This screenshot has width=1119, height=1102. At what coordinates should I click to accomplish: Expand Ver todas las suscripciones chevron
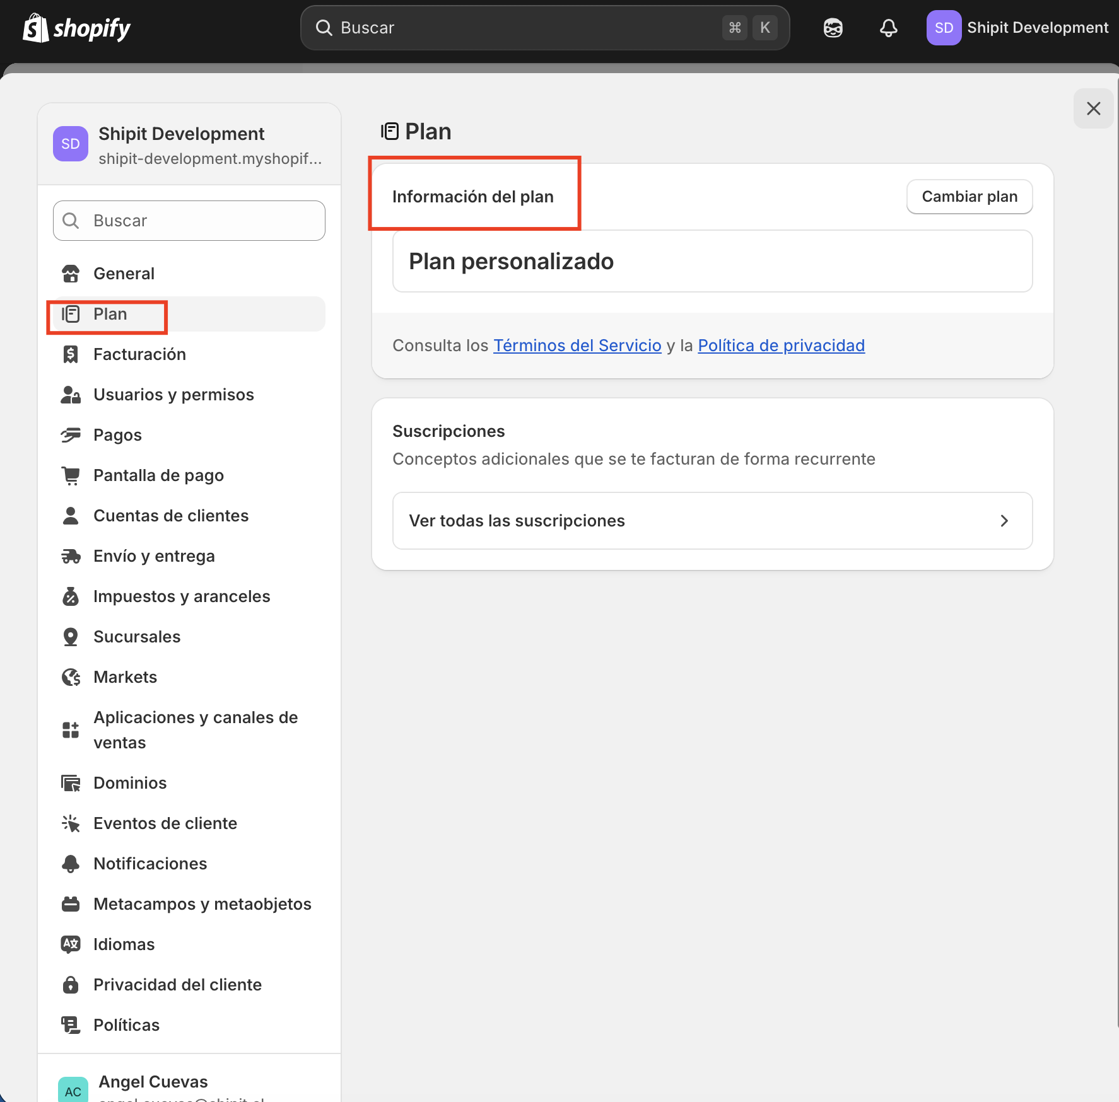[1004, 521]
